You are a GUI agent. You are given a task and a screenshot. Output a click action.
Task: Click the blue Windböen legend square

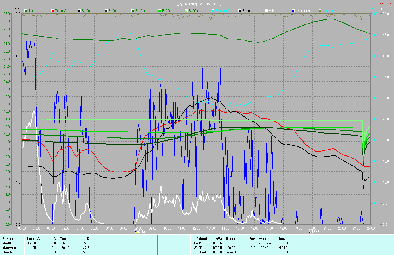pos(293,11)
